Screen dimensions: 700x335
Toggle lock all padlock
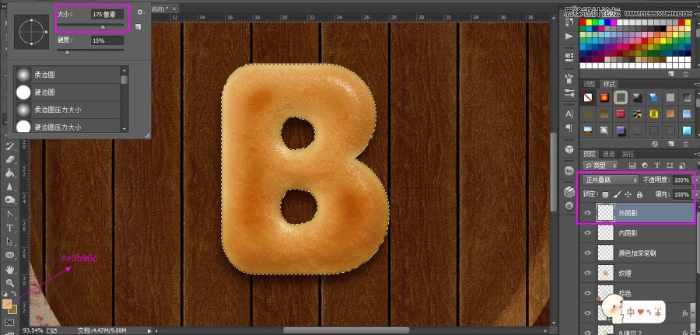click(639, 195)
